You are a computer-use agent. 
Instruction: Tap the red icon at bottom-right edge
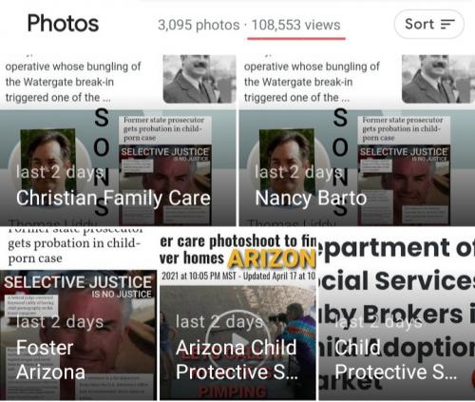[x=473, y=376]
